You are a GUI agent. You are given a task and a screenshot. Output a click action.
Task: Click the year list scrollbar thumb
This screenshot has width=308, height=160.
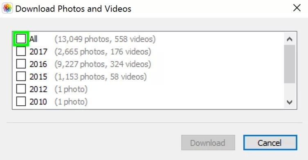point(289,64)
